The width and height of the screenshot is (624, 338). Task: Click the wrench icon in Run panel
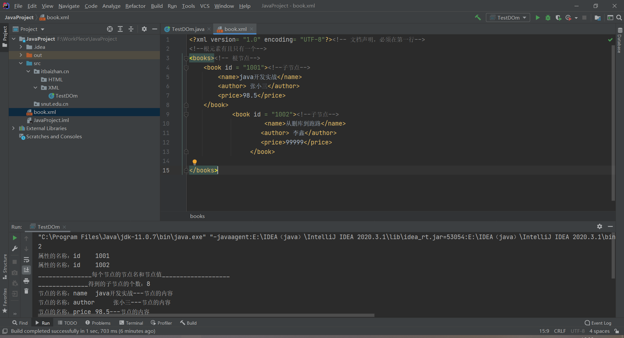pyautogui.click(x=15, y=249)
